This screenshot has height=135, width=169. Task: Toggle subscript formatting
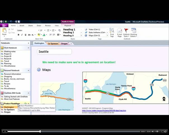point(32,35)
